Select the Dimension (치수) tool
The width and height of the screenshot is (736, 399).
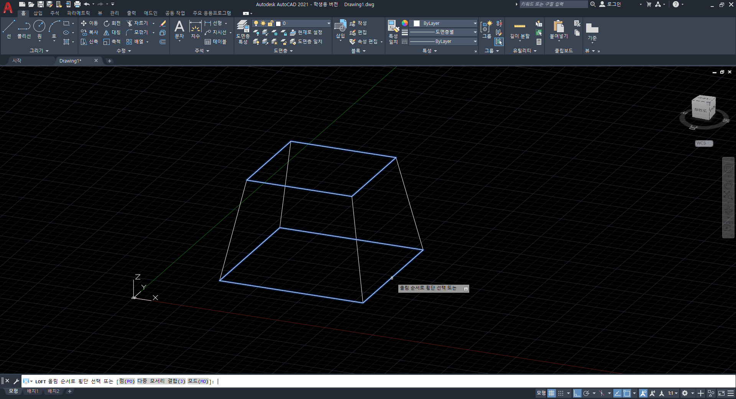tap(195, 30)
